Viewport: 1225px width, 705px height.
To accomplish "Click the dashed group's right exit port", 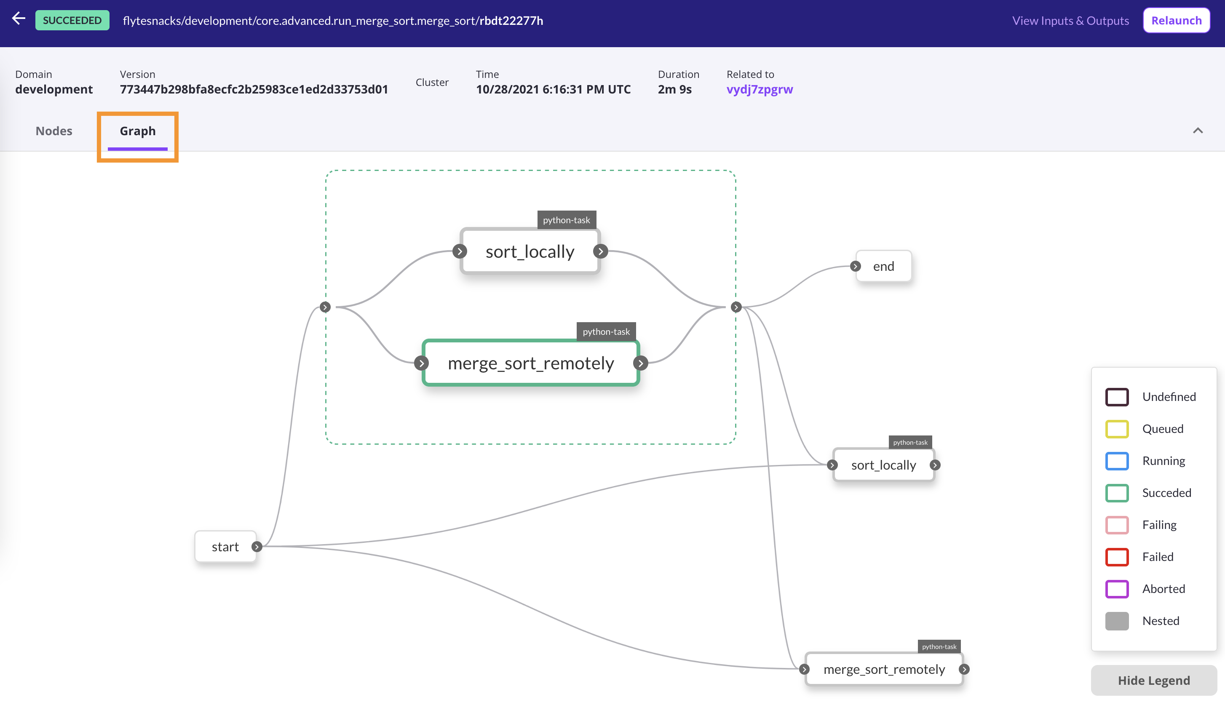I will click(736, 307).
